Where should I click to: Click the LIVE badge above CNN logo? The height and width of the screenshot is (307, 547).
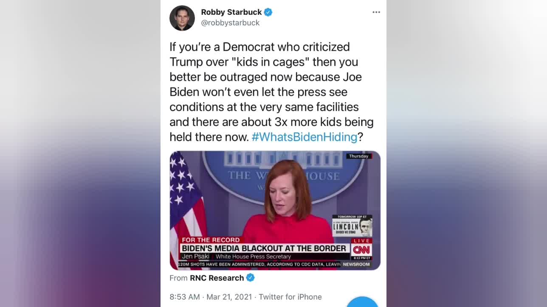click(362, 241)
